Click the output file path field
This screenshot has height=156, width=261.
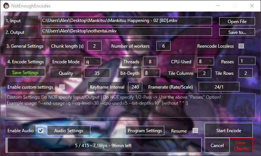click(127, 31)
